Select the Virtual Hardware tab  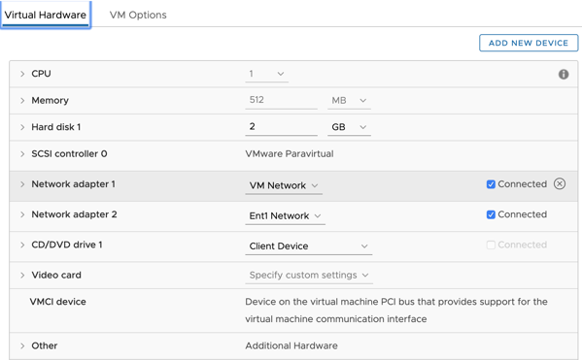[46, 15]
